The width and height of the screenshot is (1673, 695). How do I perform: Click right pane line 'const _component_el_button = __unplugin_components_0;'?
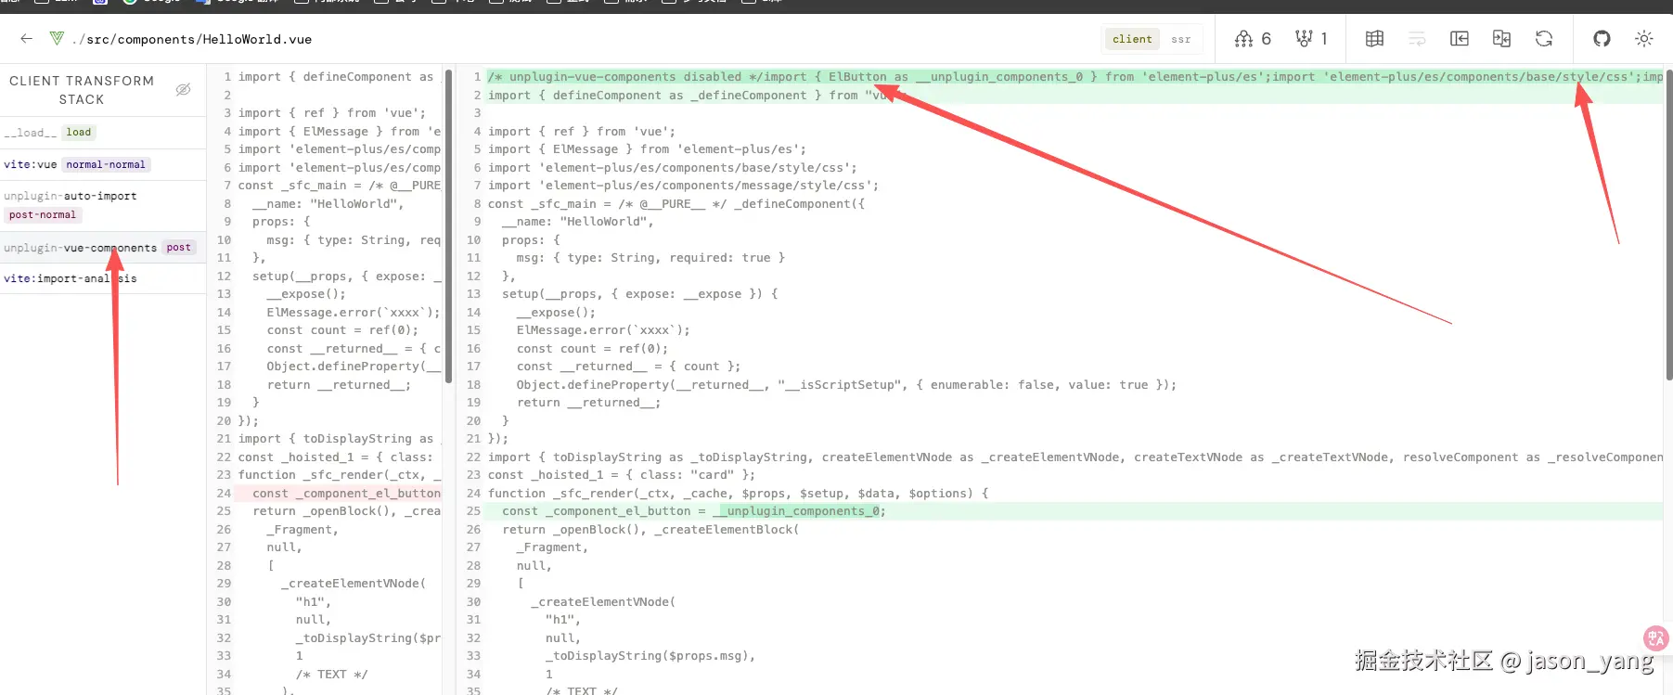pyautogui.click(x=694, y=511)
